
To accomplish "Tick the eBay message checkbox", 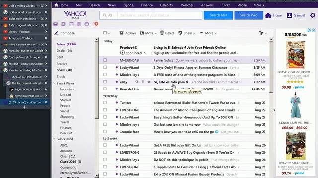I will coord(105,82).
